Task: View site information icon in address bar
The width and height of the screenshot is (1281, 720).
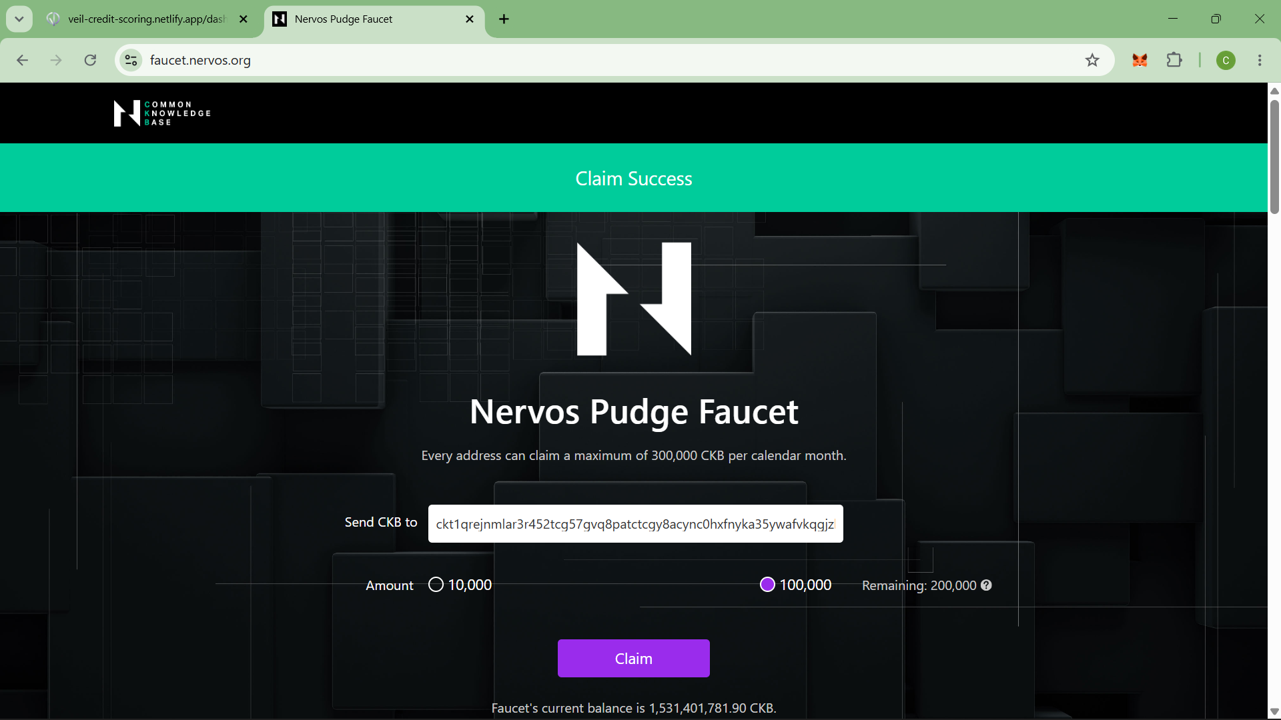Action: (x=131, y=61)
